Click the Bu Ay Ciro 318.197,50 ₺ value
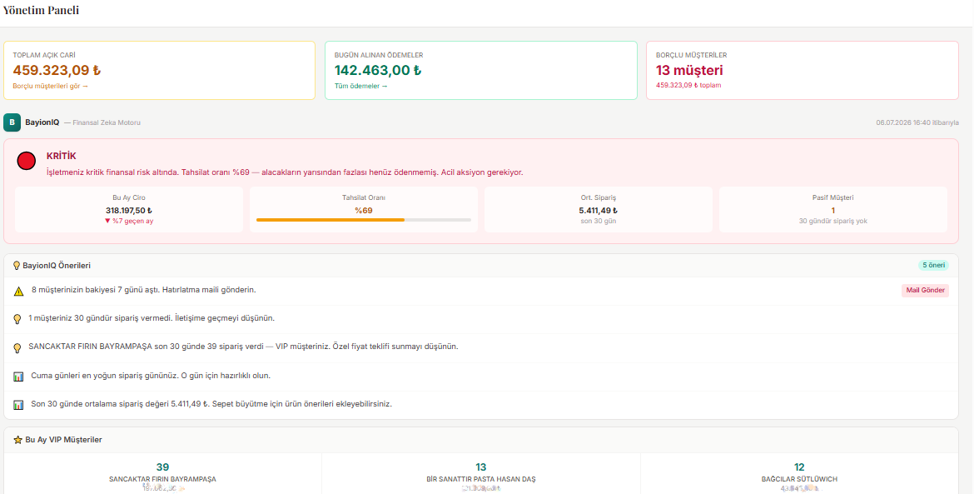The image size is (974, 494). point(129,211)
